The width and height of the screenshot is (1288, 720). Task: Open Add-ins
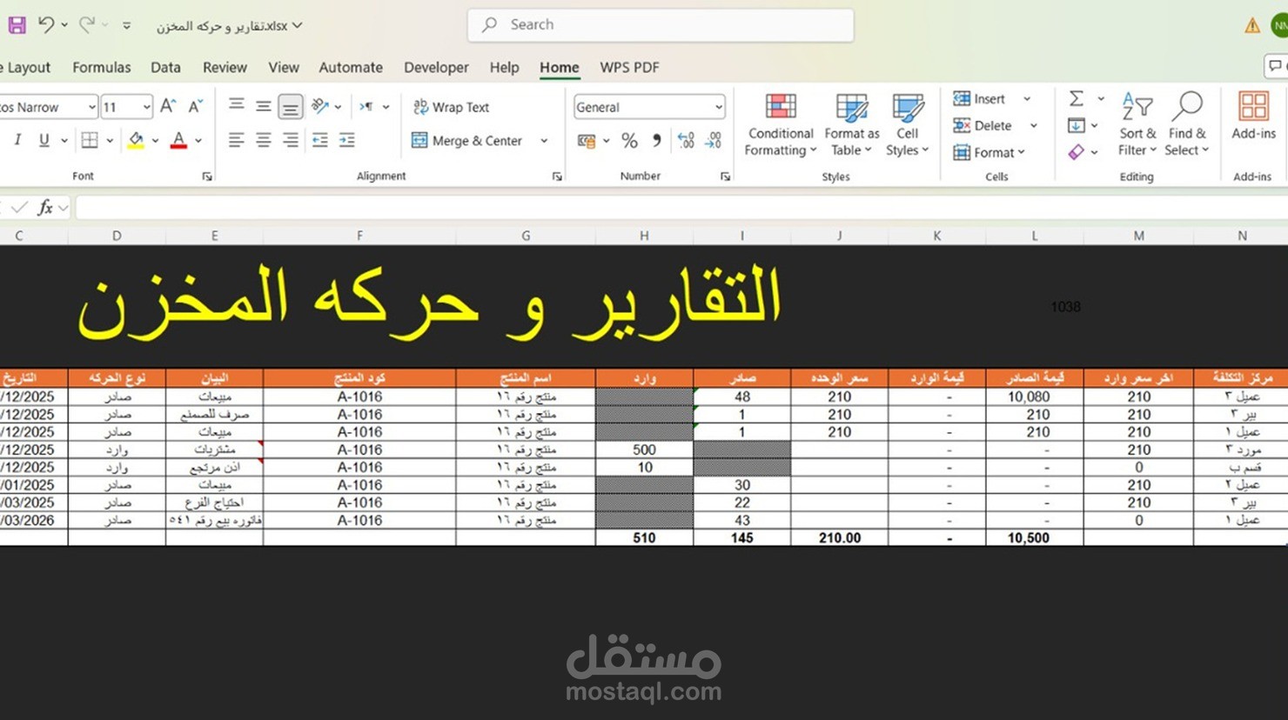(1253, 117)
